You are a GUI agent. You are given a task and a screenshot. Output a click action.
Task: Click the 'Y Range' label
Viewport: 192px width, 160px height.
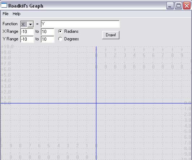click(10, 39)
